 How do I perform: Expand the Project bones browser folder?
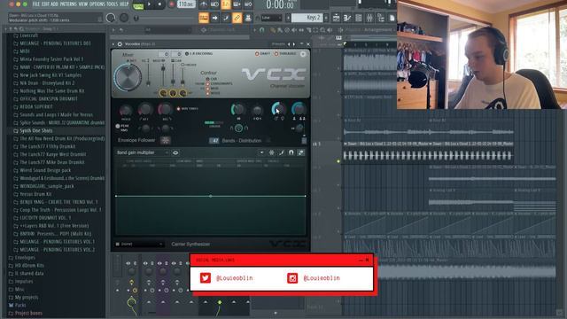click(x=28, y=314)
